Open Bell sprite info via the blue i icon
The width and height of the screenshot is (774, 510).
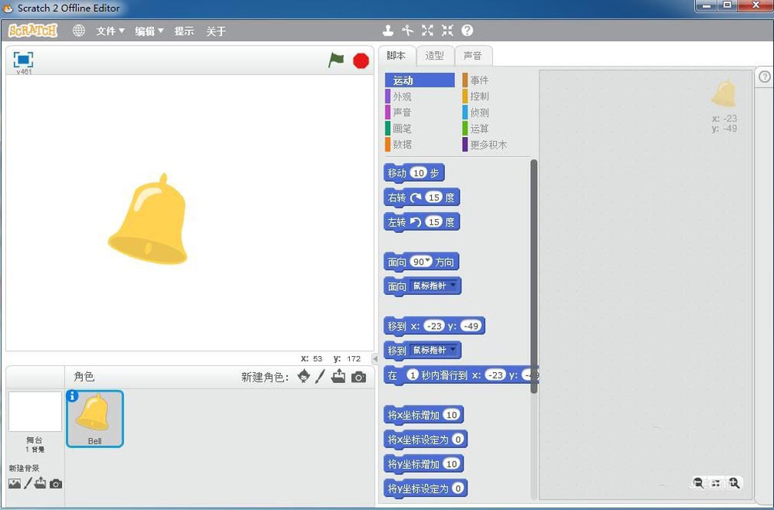coord(73,395)
